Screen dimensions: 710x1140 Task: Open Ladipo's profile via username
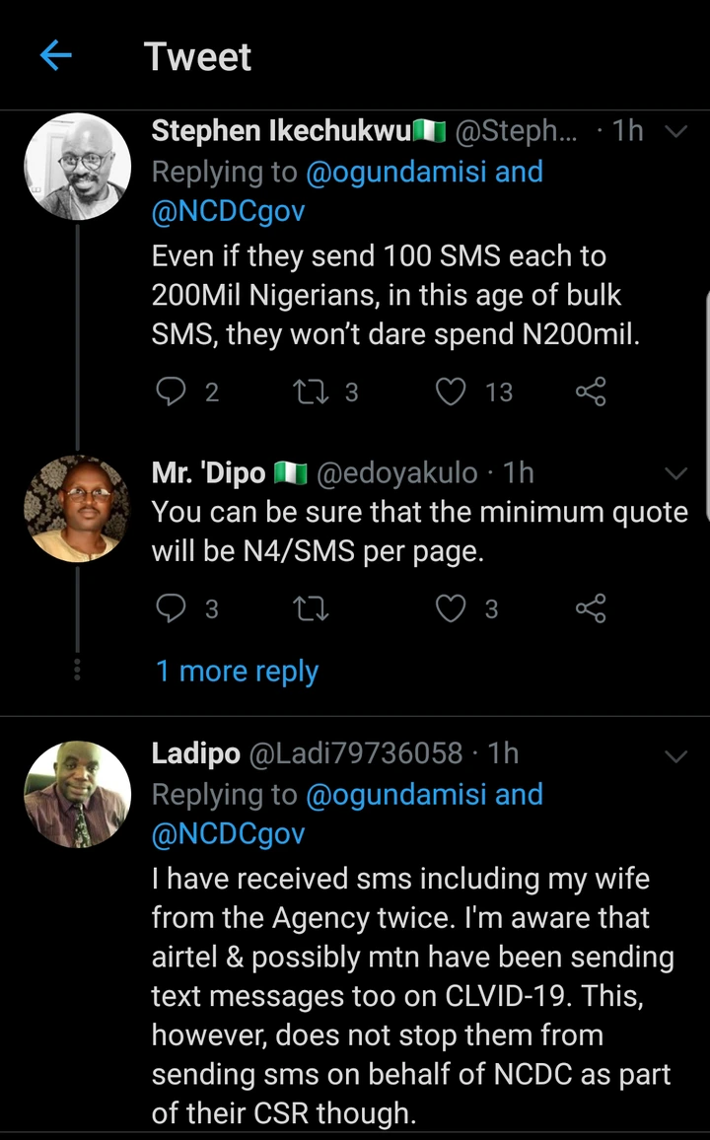coord(355,754)
